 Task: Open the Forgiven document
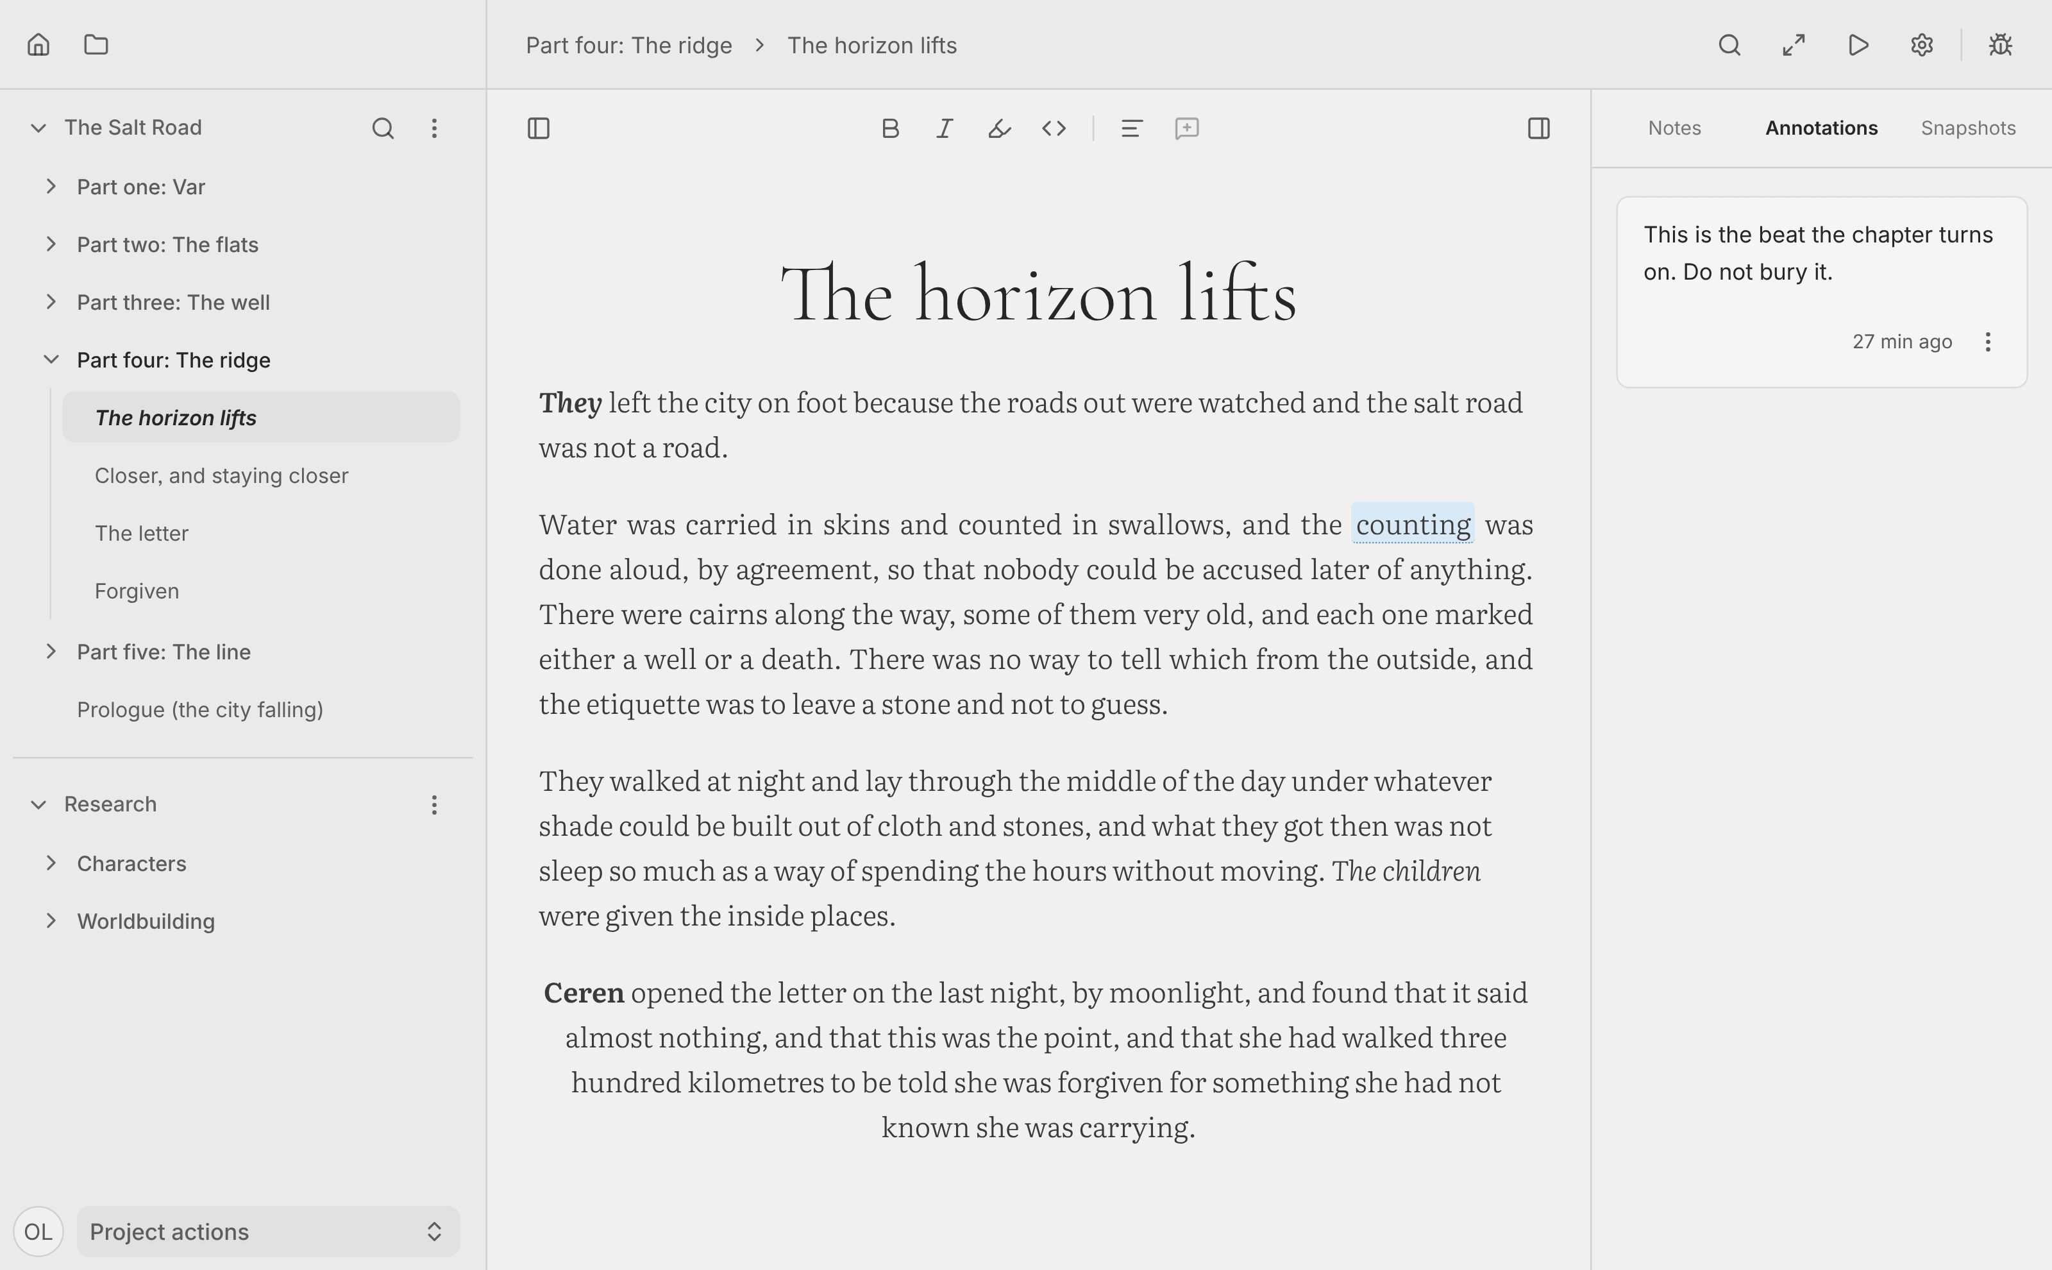261,591
